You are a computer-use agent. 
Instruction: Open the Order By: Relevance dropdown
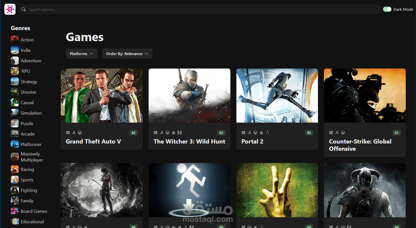click(127, 54)
